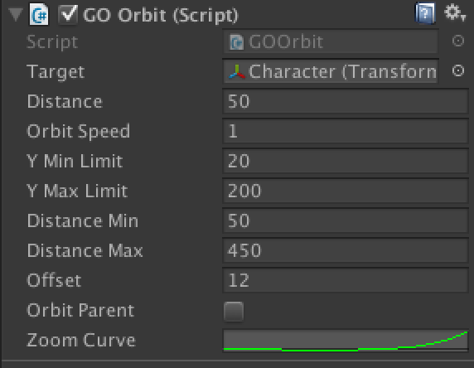Click the Y Min Limit field

click(x=346, y=161)
